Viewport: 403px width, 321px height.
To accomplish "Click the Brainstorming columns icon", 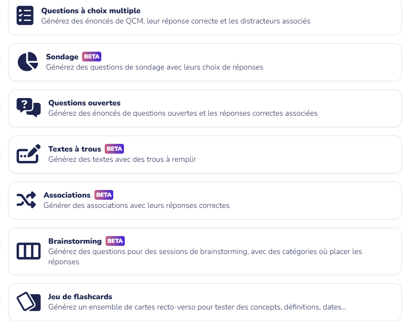I will (29, 251).
